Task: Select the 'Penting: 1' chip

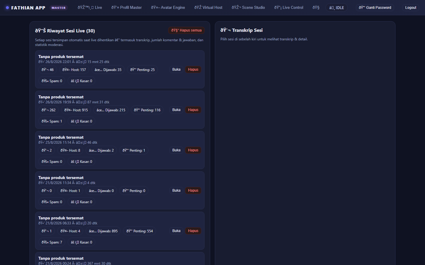Action: [x=134, y=150]
